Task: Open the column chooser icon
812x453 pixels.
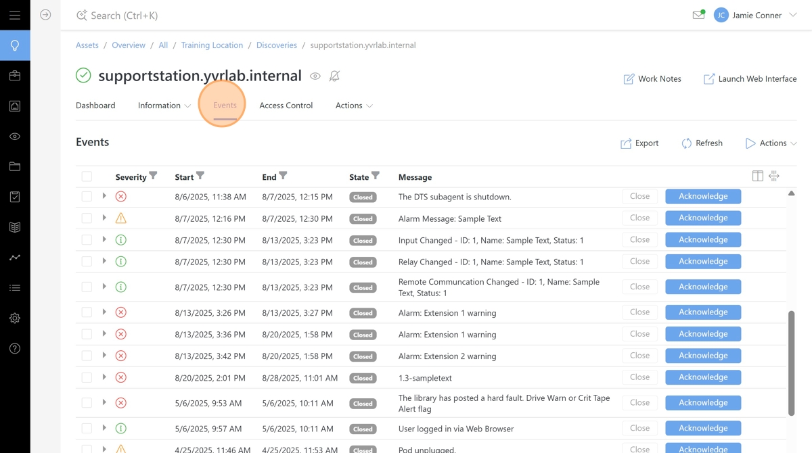Action: click(758, 176)
